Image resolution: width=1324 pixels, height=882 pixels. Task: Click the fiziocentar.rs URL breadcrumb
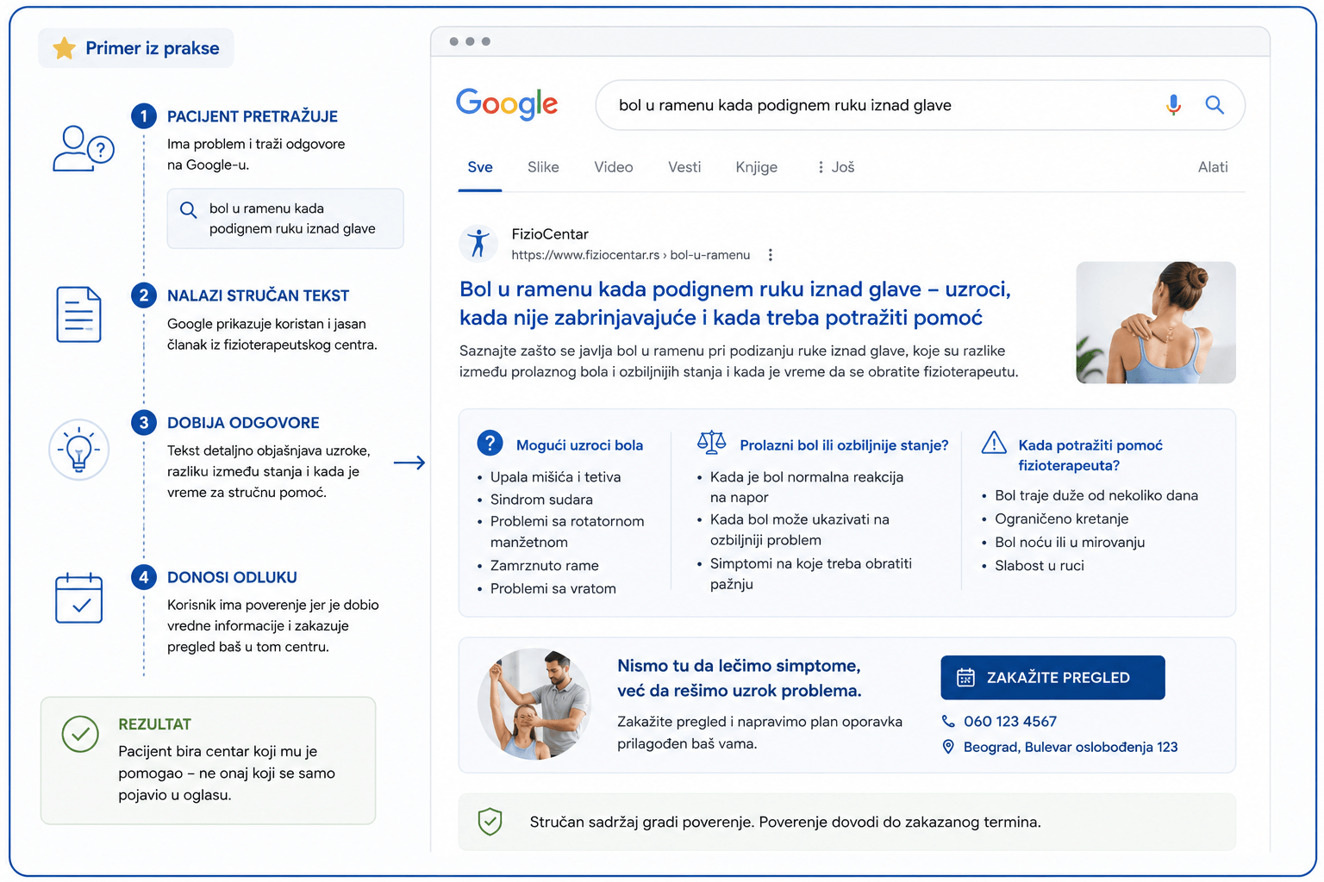[x=631, y=255]
